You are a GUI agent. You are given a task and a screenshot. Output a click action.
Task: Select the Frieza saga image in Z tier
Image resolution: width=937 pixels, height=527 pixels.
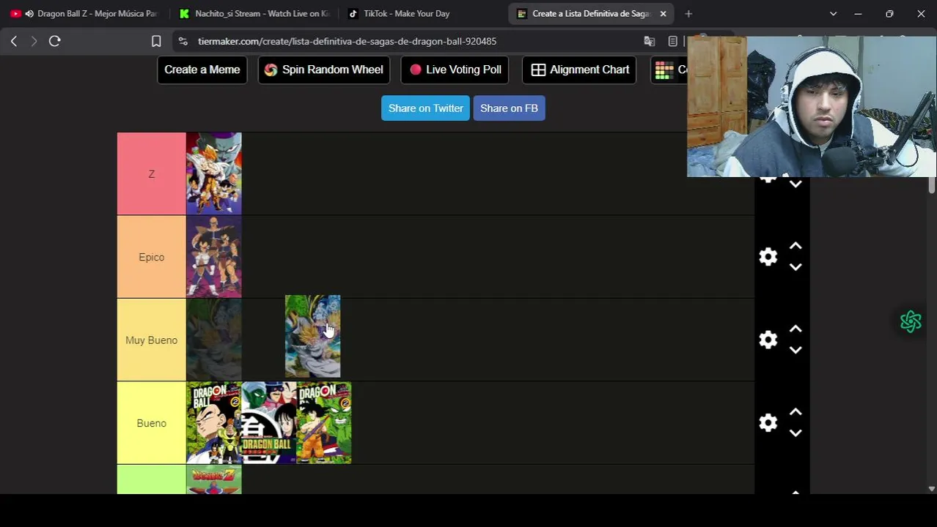pyautogui.click(x=214, y=173)
